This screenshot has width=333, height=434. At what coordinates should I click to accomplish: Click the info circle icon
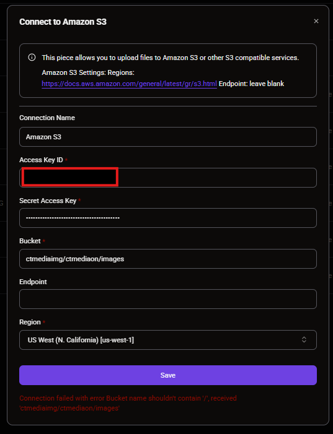point(32,58)
